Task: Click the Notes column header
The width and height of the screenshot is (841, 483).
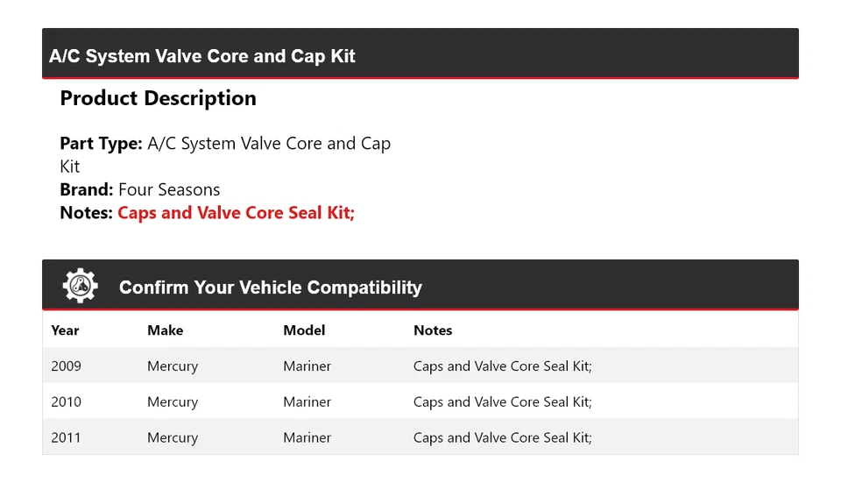Action: tap(433, 330)
